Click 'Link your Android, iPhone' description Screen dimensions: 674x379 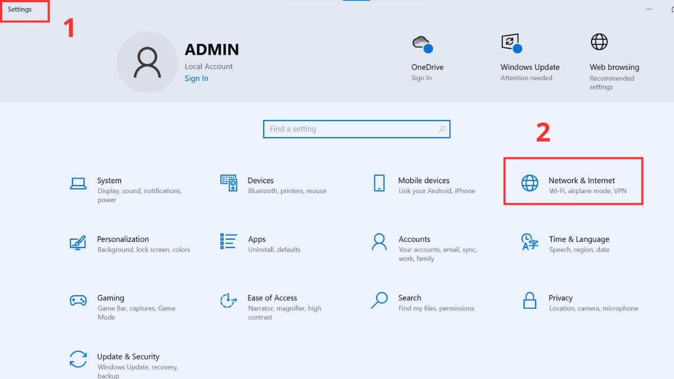[x=436, y=191]
